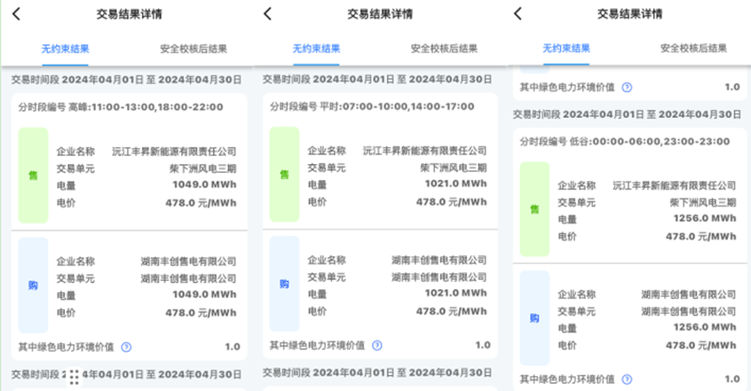The height and width of the screenshot is (391, 751).
Task: Switch to 安全校核后结果 tab in middle screen
Action: pos(444,49)
